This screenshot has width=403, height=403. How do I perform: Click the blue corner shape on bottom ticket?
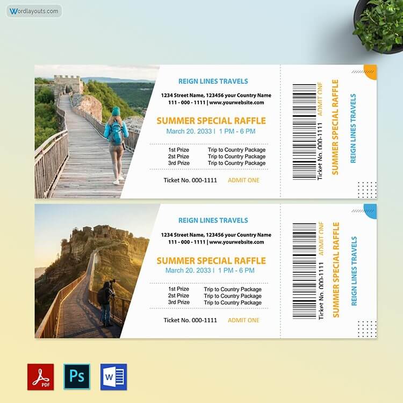(371, 210)
